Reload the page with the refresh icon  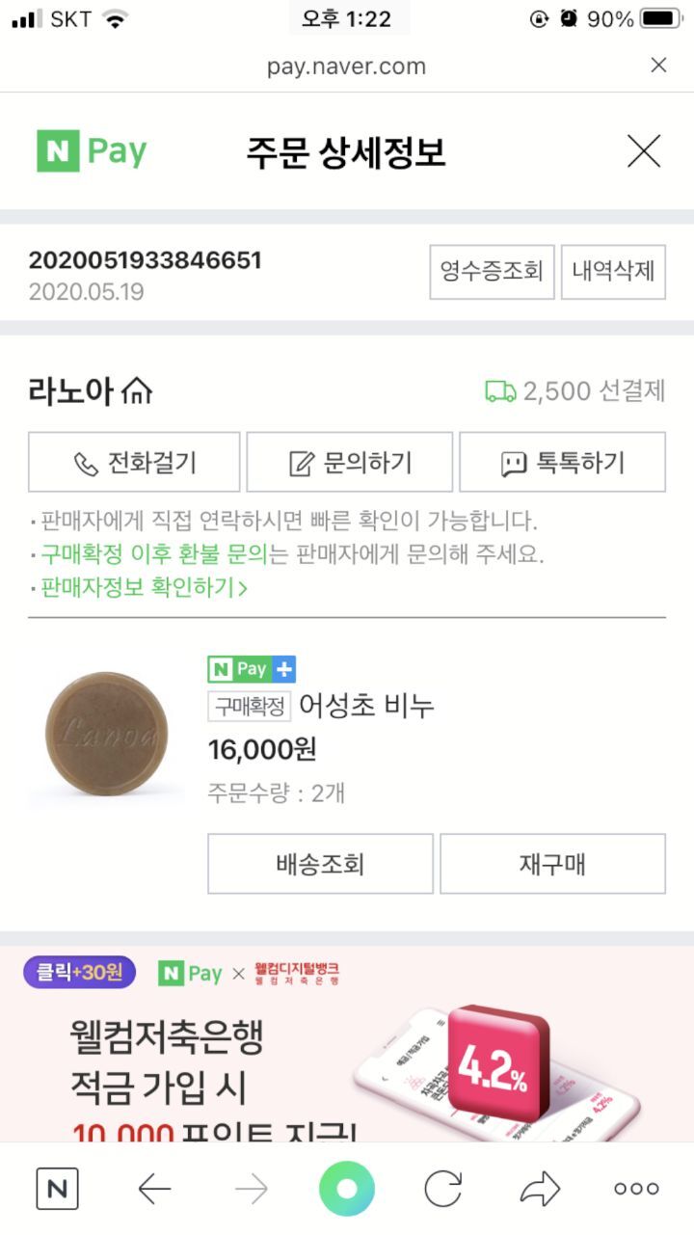coord(443,1189)
